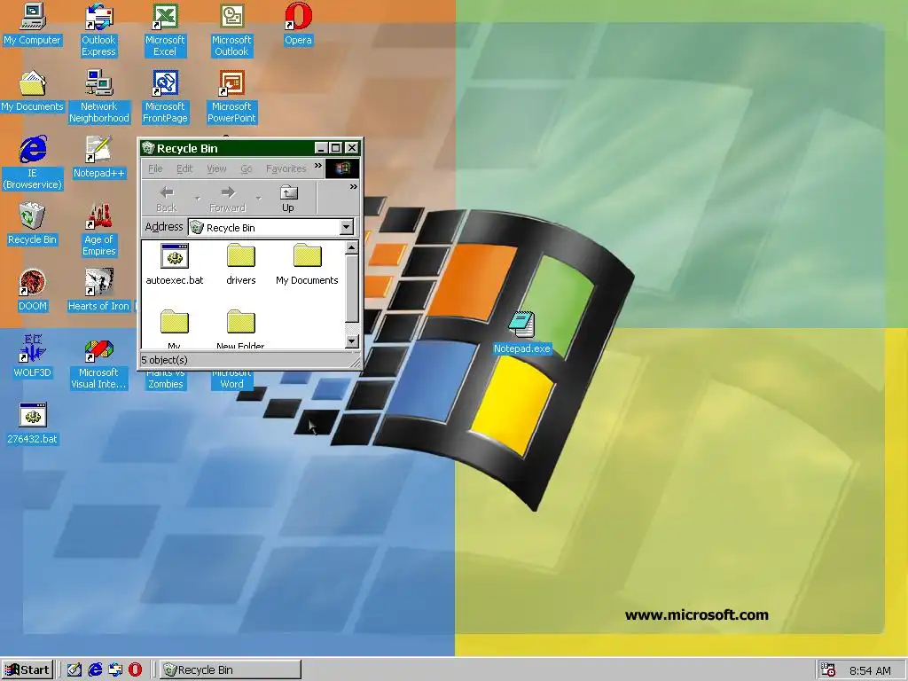908x681 pixels.
Task: Expand the hidden toolbar buttons chevron
Action: [x=353, y=187]
